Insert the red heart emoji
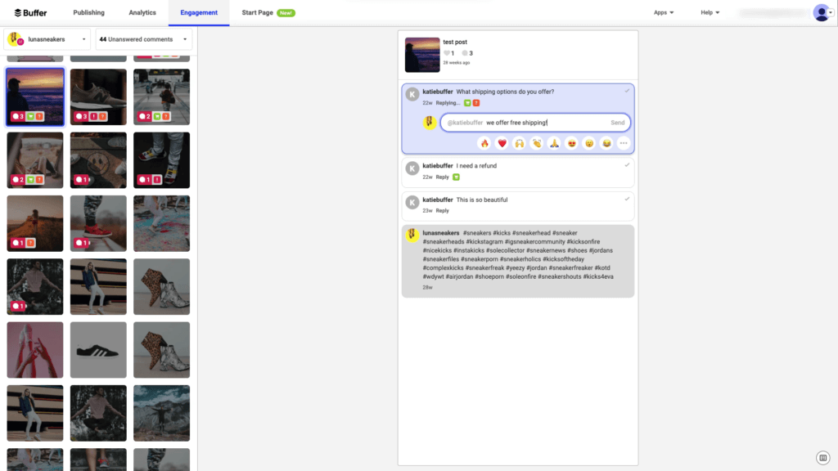838x471 pixels. [x=502, y=143]
